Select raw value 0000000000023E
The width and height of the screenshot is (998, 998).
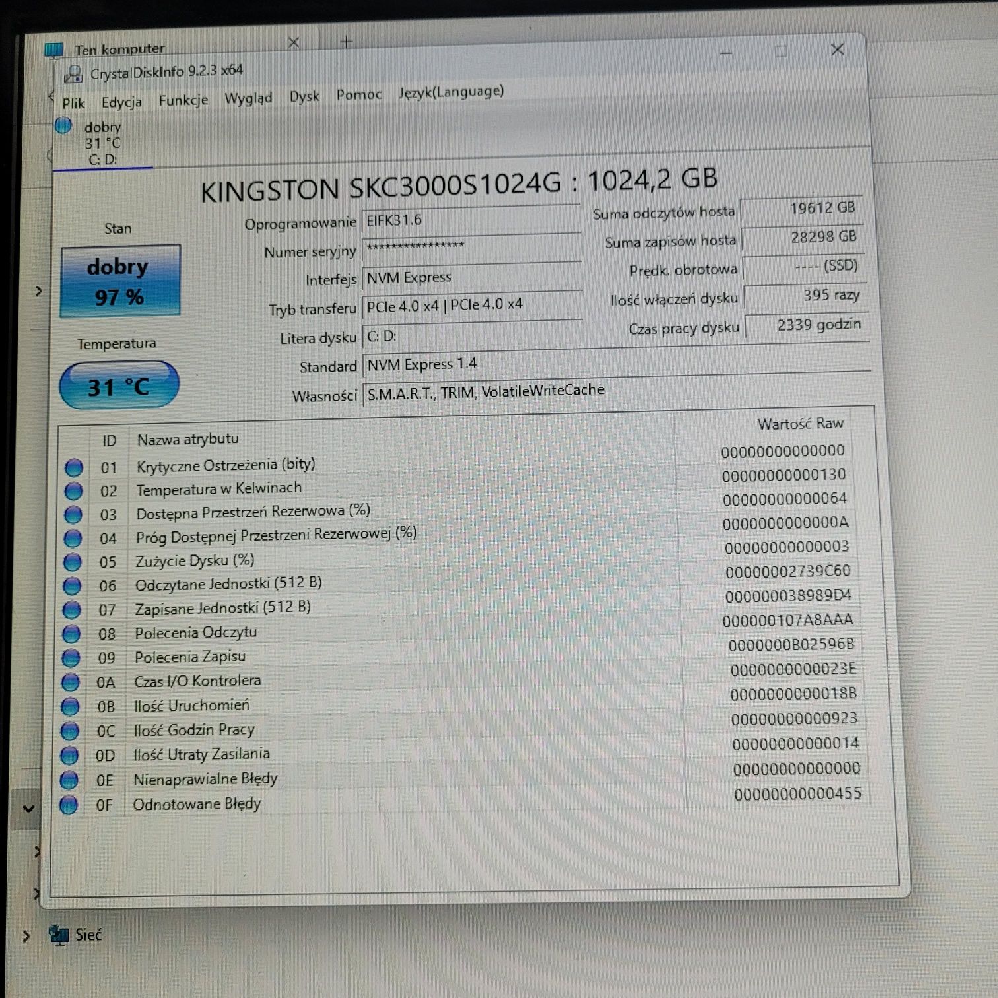[793, 669]
